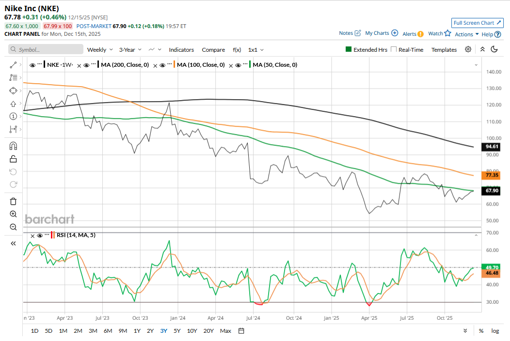Open the Indicators menu
510x341 pixels.
(x=181, y=50)
